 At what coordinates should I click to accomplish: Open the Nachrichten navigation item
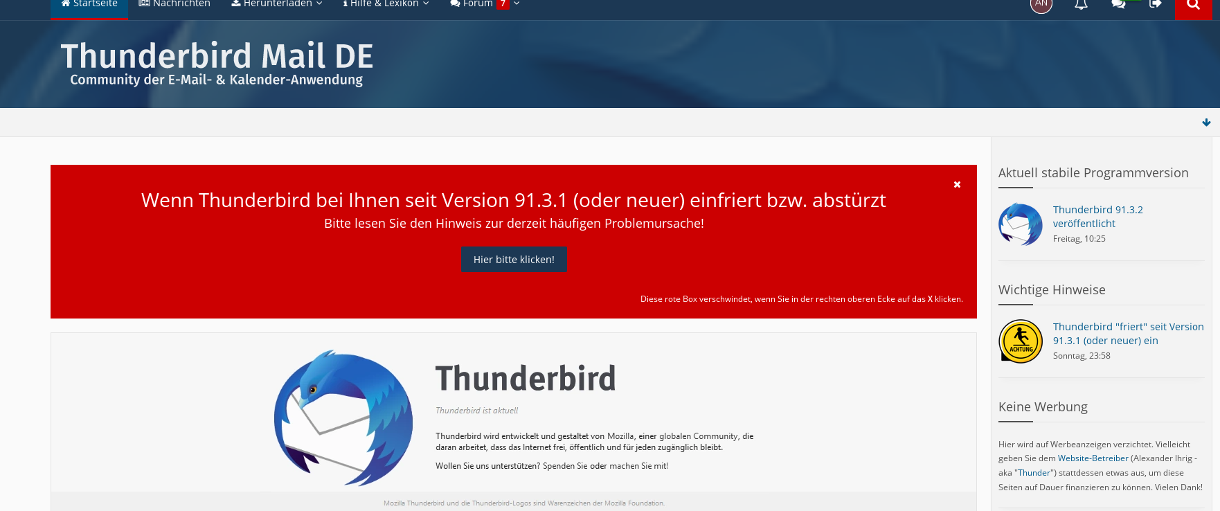[x=174, y=4]
